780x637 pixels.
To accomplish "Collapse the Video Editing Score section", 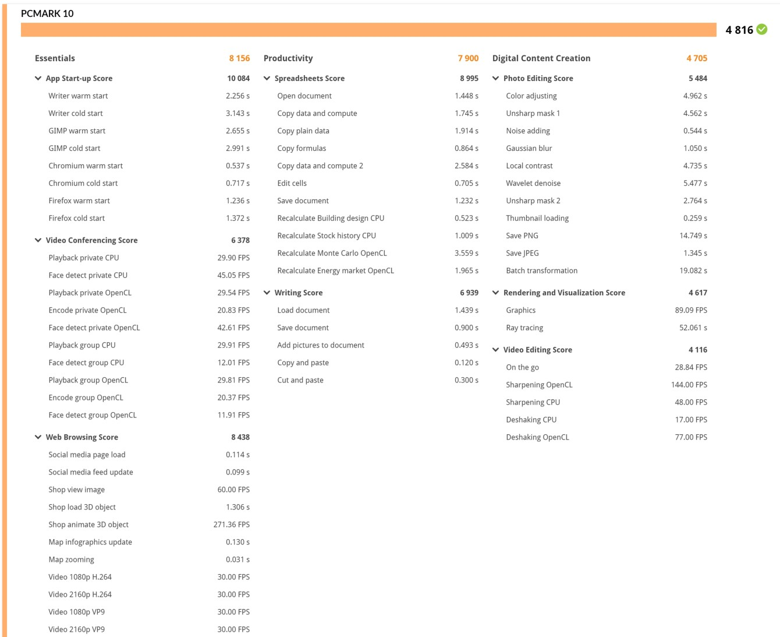I will point(495,349).
